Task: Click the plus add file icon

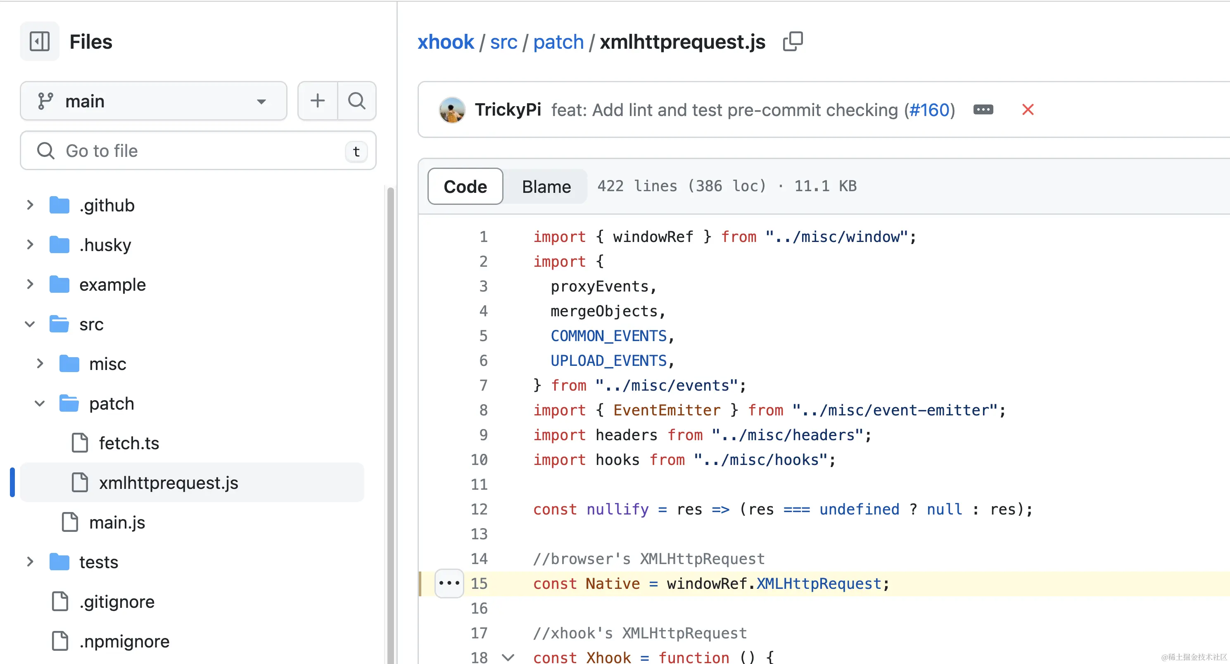Action: (318, 101)
